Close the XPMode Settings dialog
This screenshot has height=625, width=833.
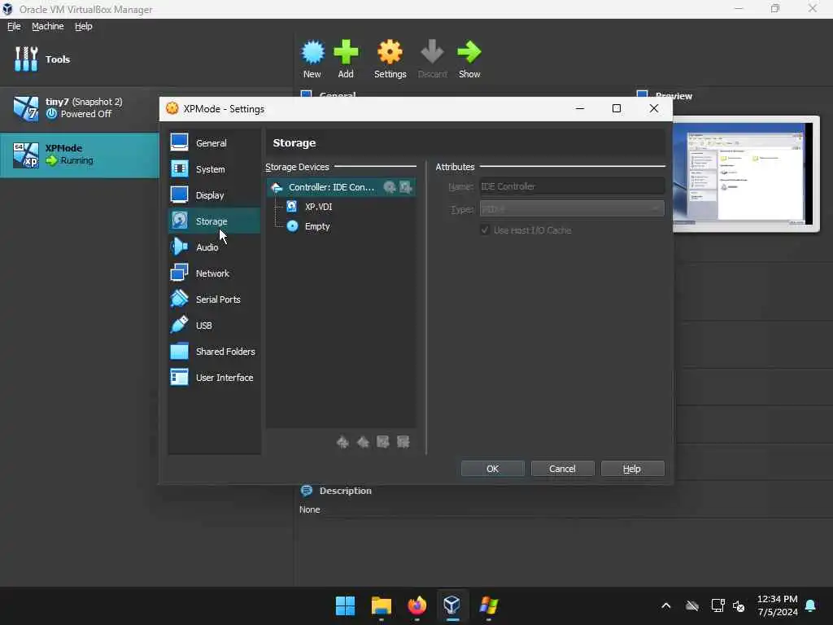(x=654, y=108)
